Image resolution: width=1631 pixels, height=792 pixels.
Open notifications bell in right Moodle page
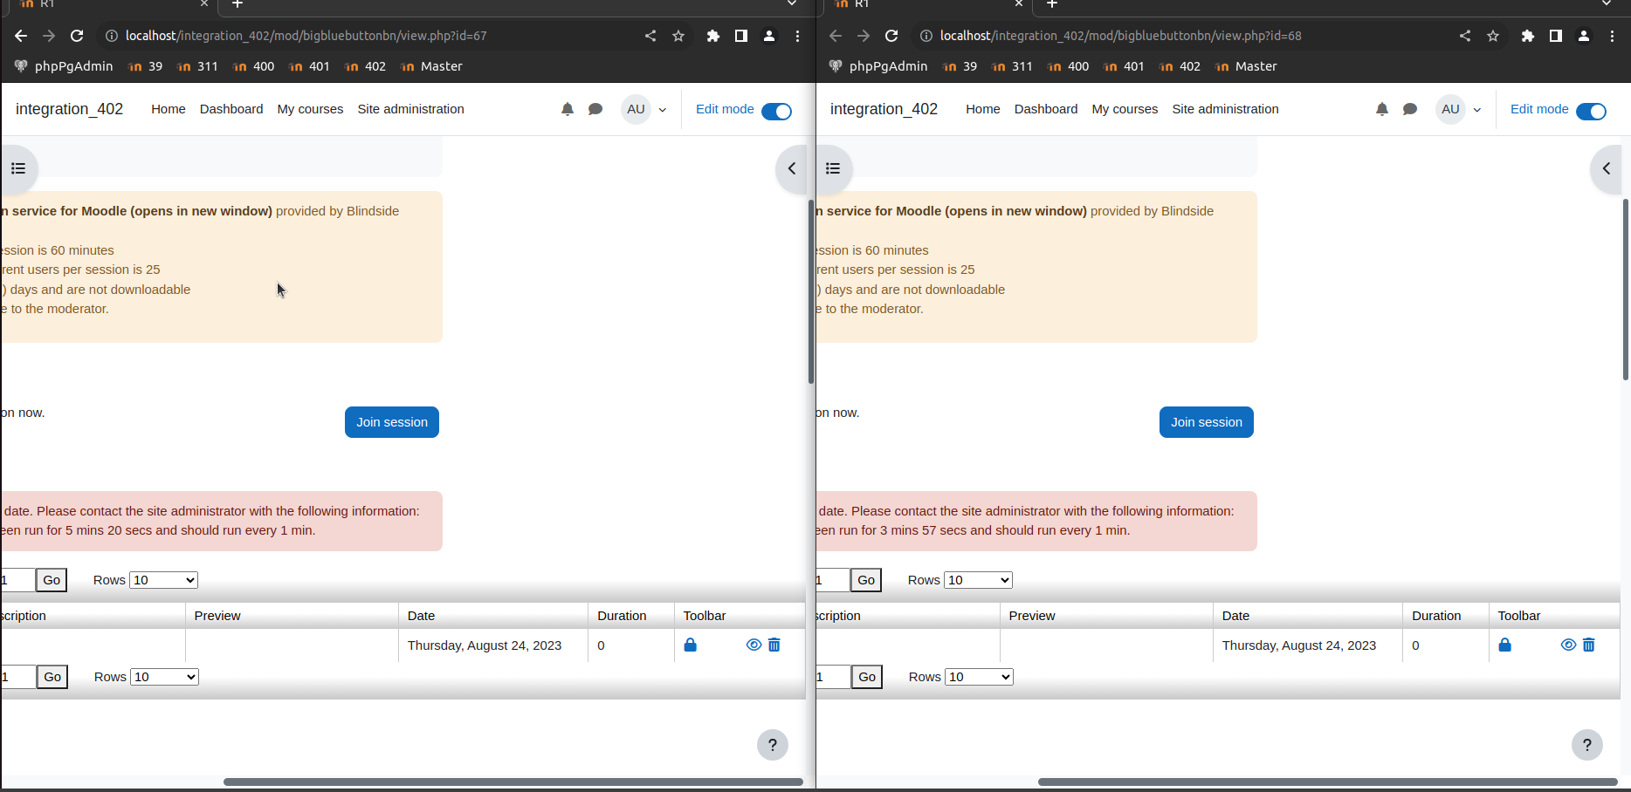pyautogui.click(x=1382, y=109)
